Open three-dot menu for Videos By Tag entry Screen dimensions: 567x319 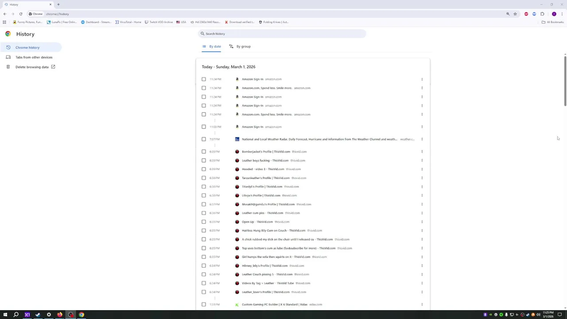[422, 283]
